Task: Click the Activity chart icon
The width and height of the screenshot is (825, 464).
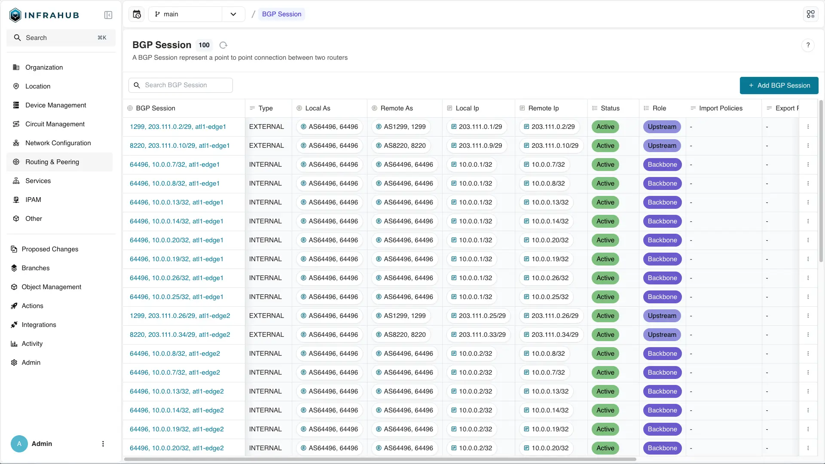Action: 14,344
